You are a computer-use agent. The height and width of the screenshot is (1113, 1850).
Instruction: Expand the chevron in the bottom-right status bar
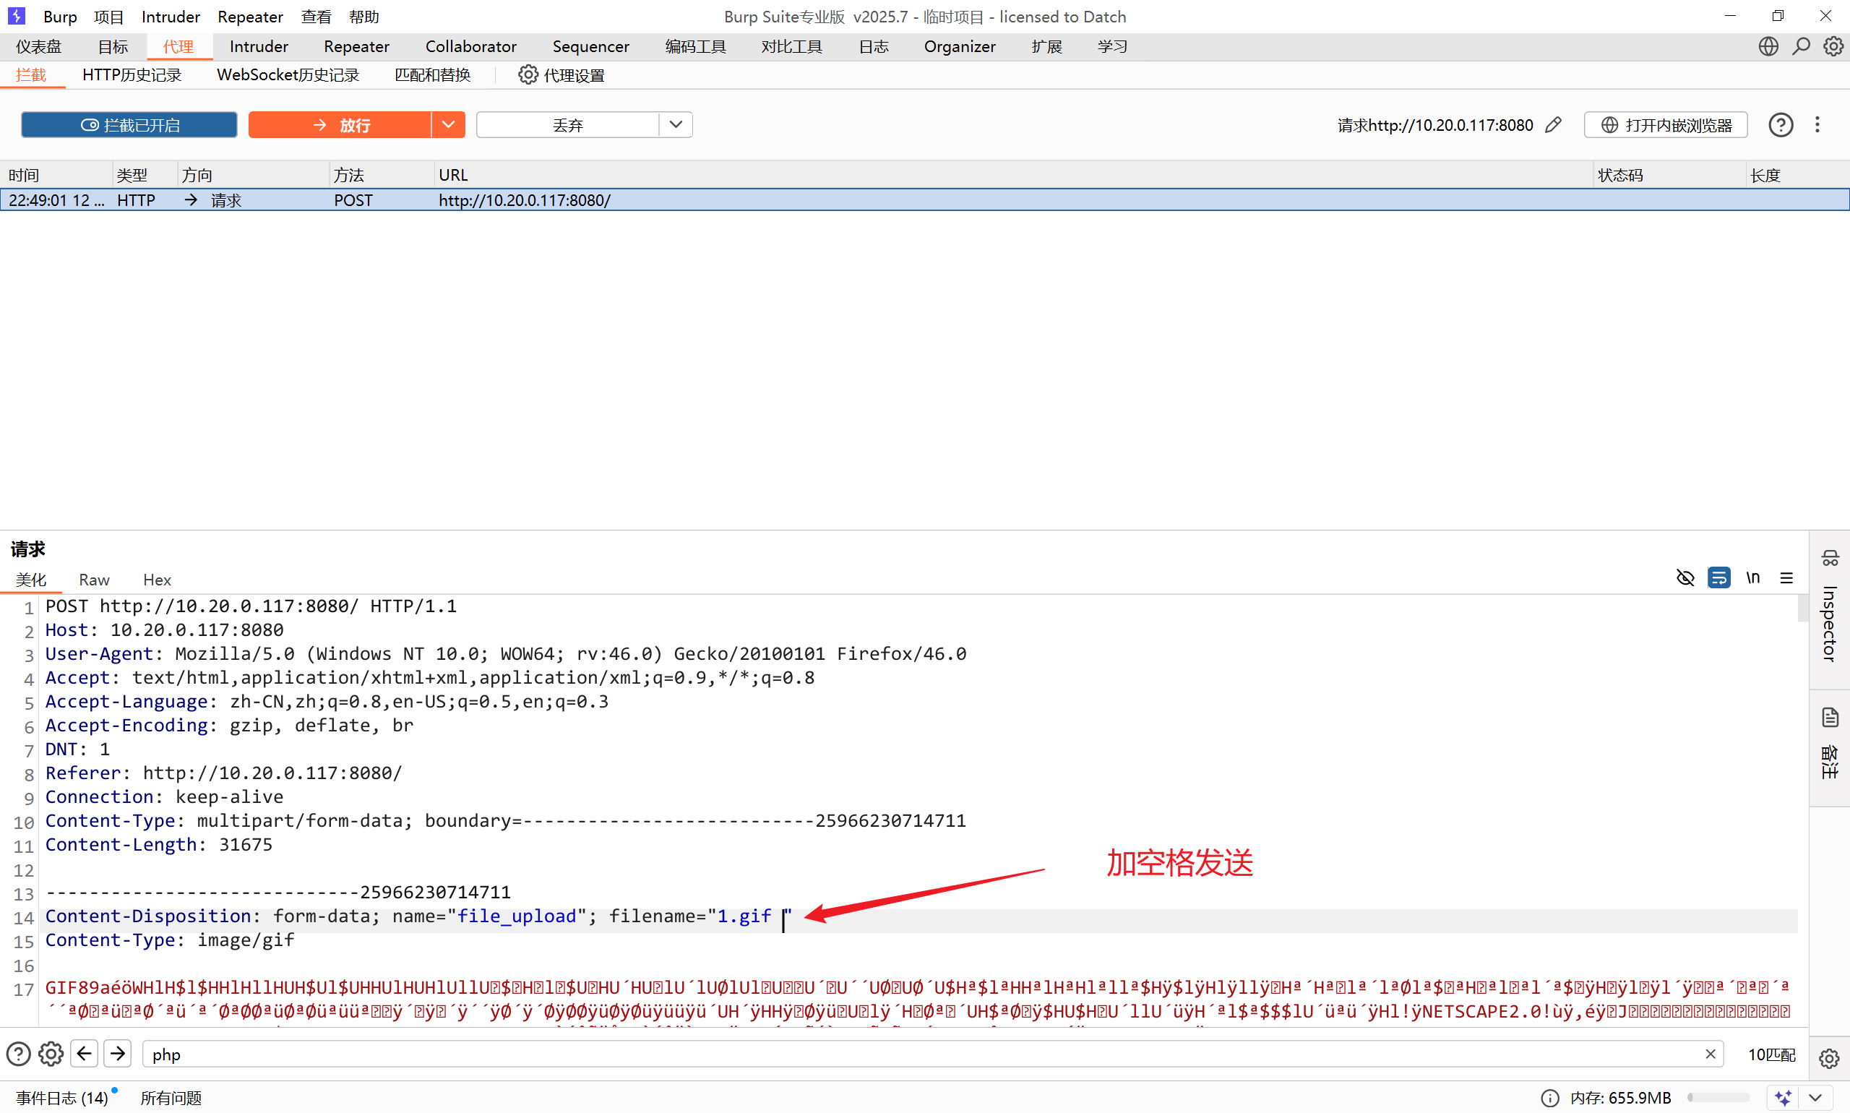(1815, 1098)
